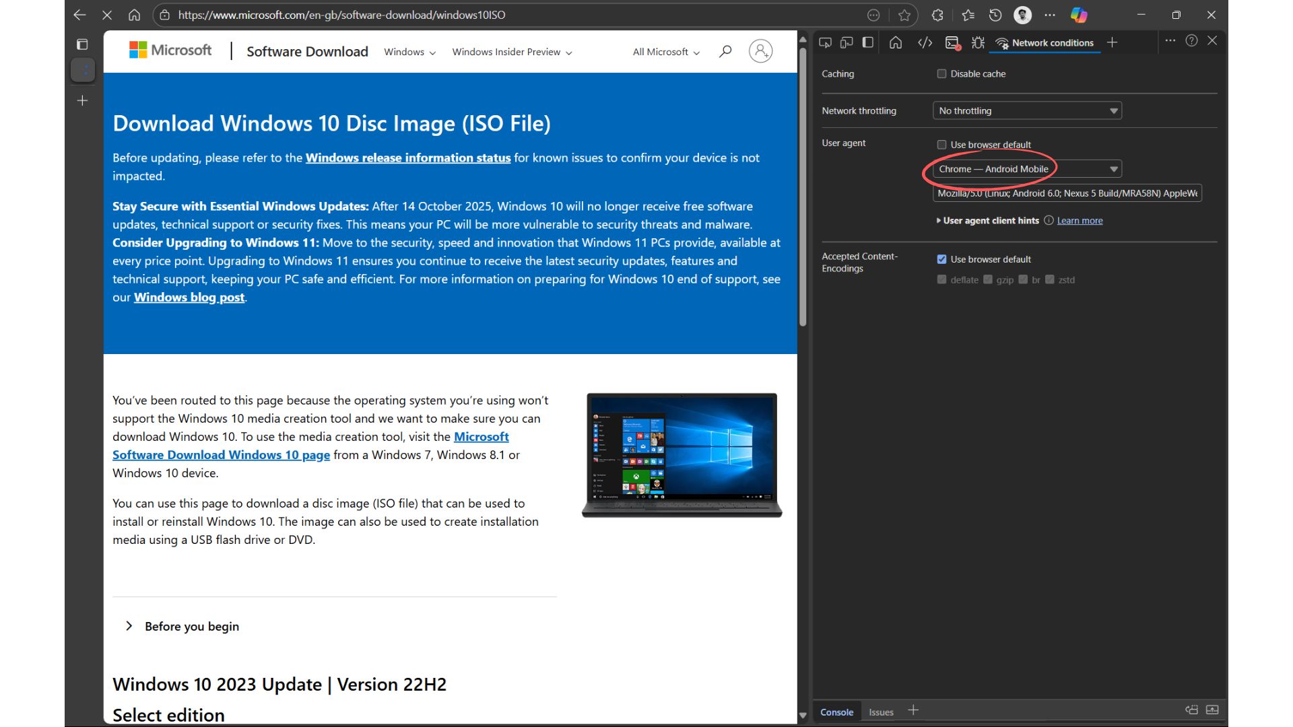Close the DevTools panel
Image resolution: width=1293 pixels, height=727 pixels.
[1212, 40]
